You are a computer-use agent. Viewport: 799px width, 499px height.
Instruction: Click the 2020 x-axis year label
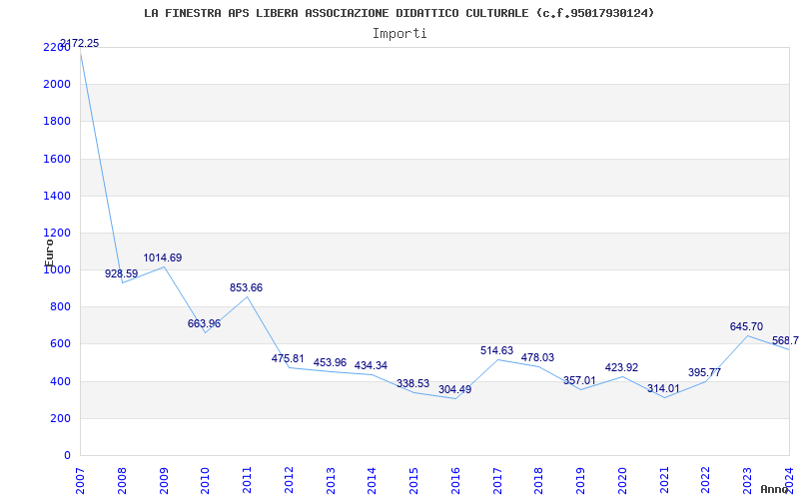[622, 481]
